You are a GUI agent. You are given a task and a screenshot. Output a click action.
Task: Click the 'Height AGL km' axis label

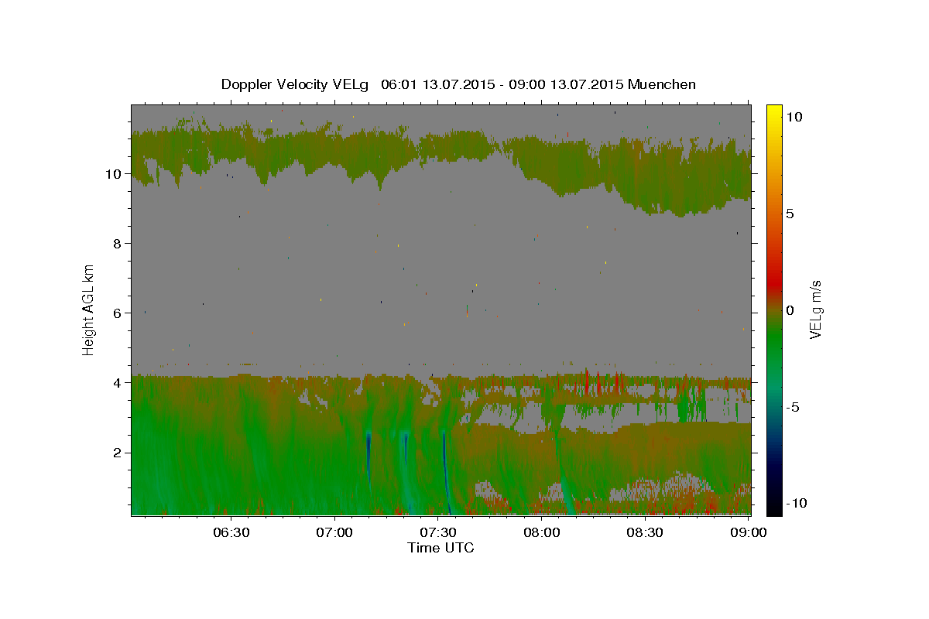click(89, 309)
